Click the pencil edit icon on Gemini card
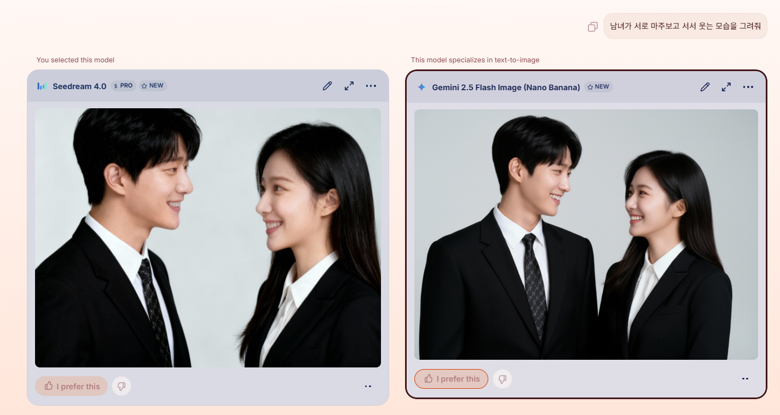Viewport: 780px width, 415px height. [705, 87]
